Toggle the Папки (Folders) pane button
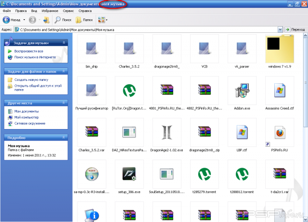Image resolution: width=308 pixels, height=222 pixels. pos(84,20)
